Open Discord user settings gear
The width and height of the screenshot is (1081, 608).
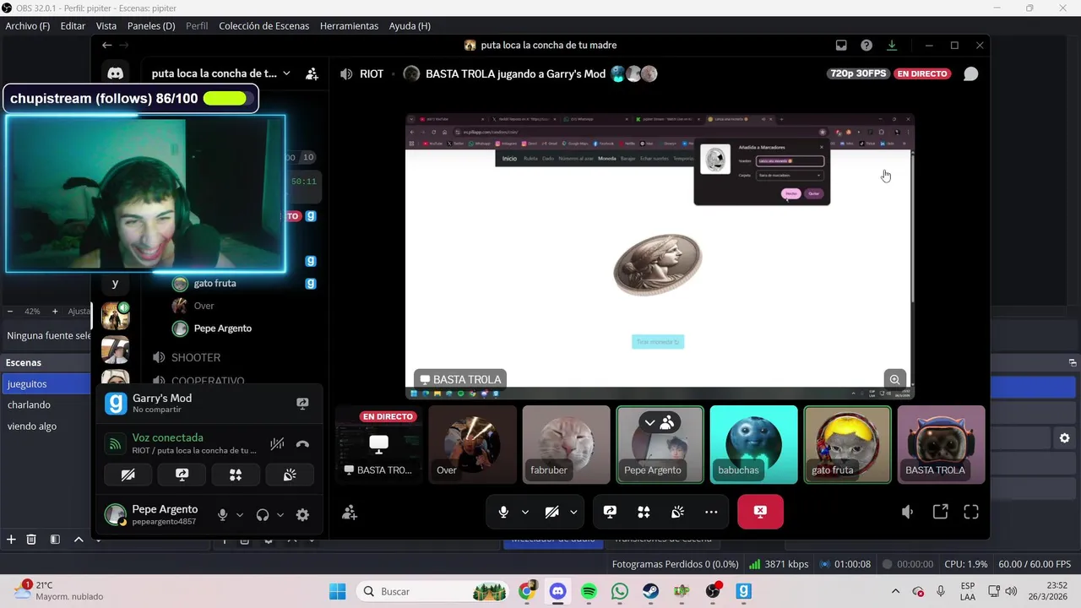click(x=302, y=515)
